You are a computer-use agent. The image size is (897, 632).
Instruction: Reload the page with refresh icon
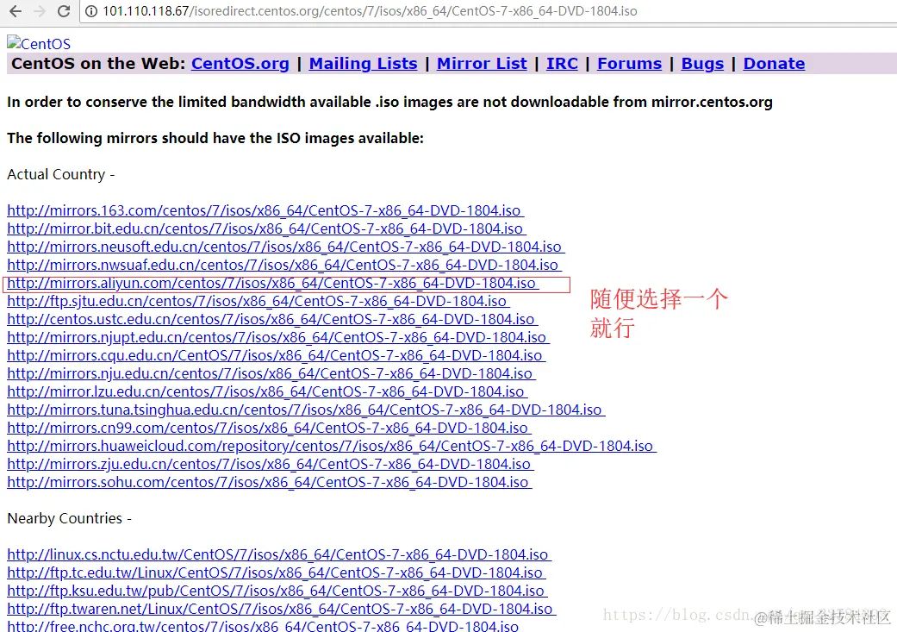coord(64,11)
